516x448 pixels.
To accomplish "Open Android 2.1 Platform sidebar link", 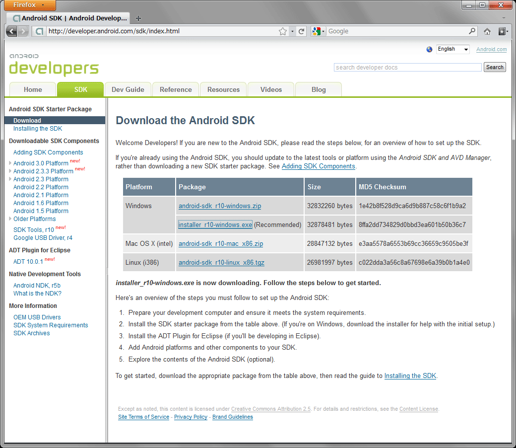I will tap(41, 195).
